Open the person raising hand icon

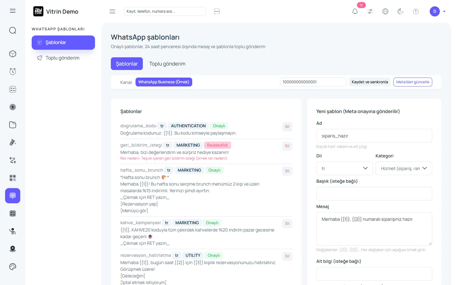[x=13, y=231]
